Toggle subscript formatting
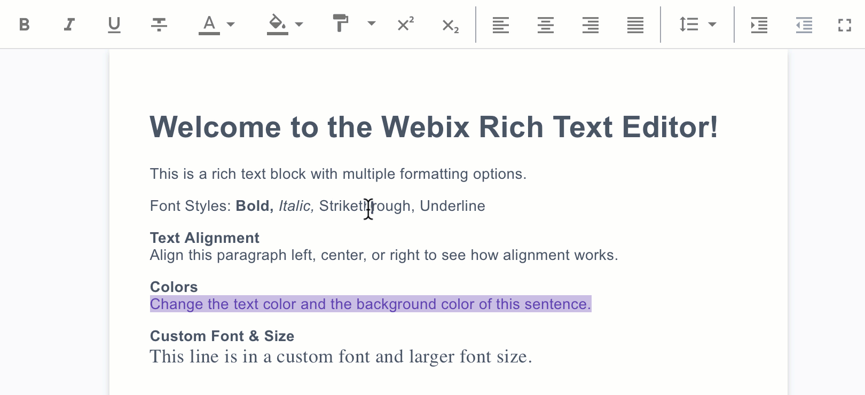Image resolution: width=865 pixels, height=395 pixels. [450, 26]
